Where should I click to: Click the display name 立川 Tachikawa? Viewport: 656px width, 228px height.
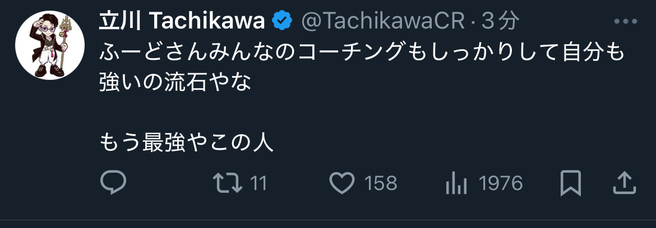[x=182, y=22]
